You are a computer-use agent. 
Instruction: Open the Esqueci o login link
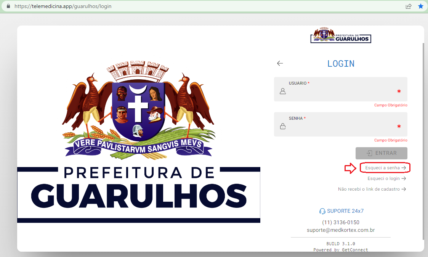click(x=386, y=178)
